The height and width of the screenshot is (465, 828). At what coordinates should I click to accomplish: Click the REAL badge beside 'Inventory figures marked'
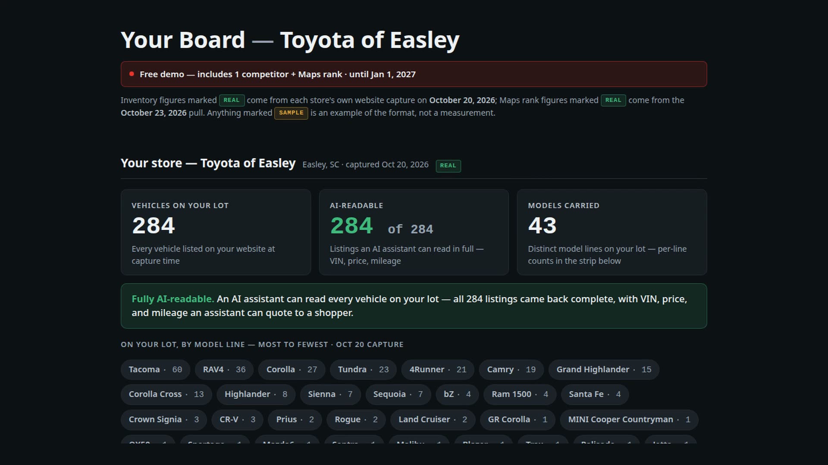(232, 100)
